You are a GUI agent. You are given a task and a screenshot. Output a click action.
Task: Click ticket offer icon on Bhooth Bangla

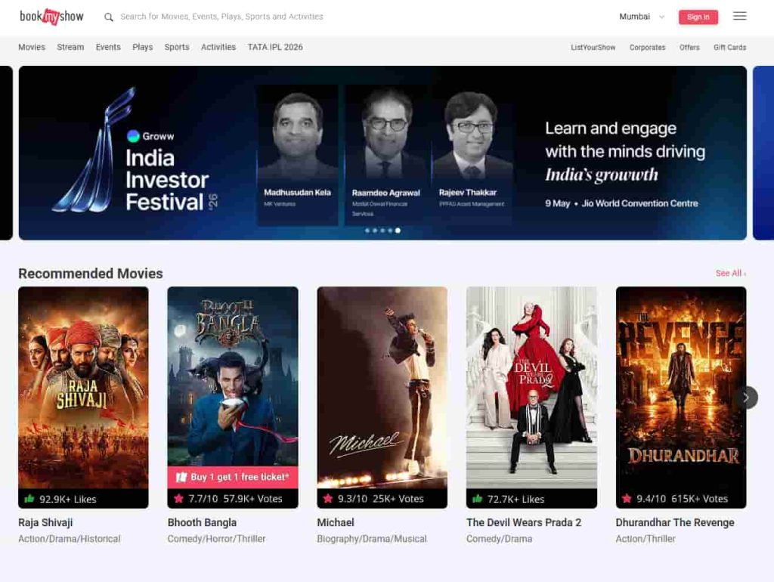pos(181,477)
